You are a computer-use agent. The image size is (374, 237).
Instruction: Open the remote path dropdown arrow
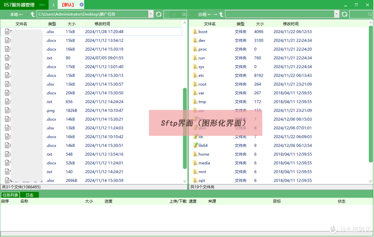point(336,14)
